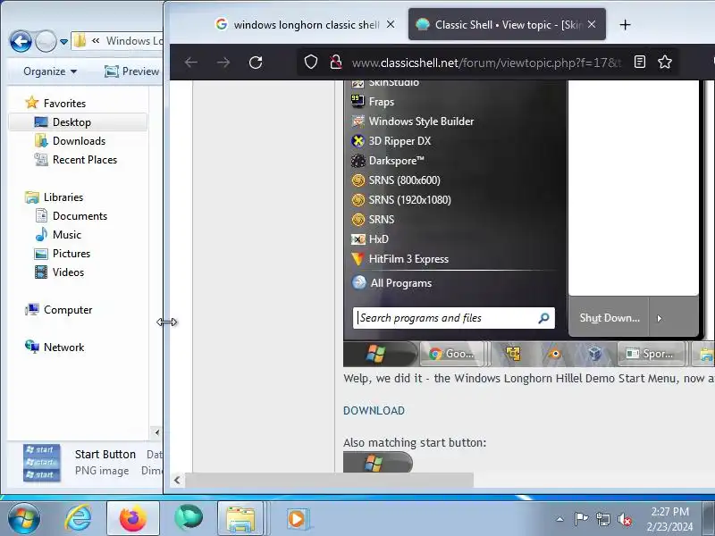Click the insecure connection padlock icon
715x536 pixels.
336,62
